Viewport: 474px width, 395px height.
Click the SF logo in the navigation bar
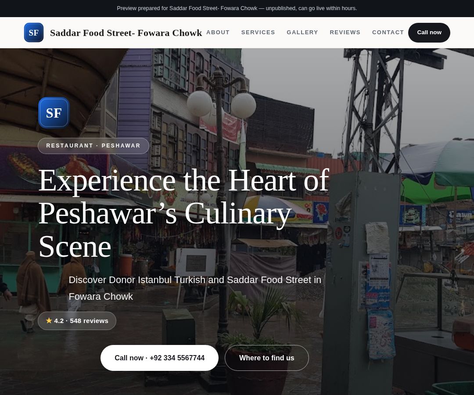pos(33,32)
